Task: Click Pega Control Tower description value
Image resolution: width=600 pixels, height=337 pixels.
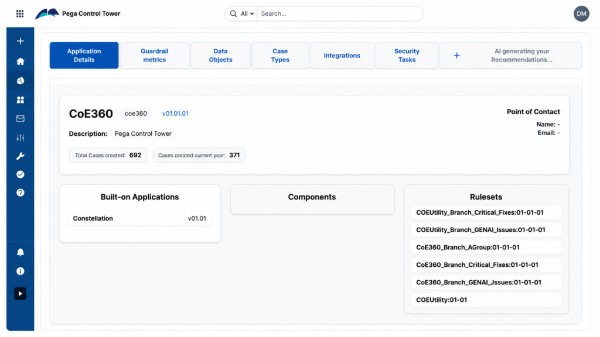Action: point(143,134)
